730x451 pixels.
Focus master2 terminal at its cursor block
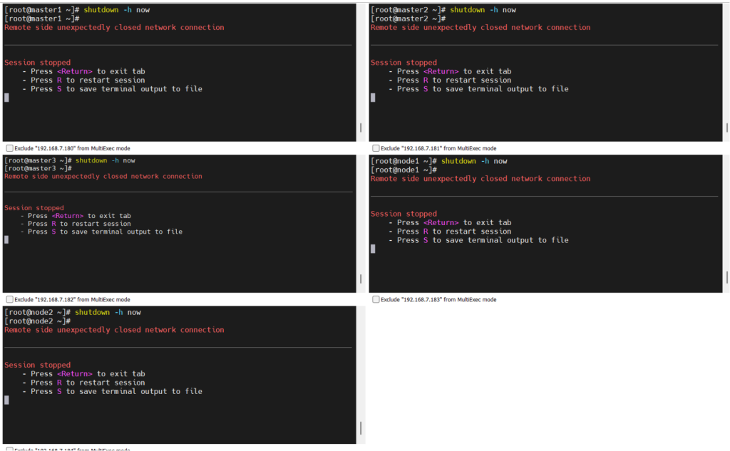tap(373, 98)
